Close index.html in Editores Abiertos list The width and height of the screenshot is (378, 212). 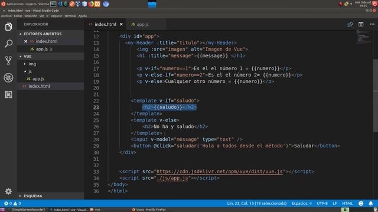click(25, 41)
